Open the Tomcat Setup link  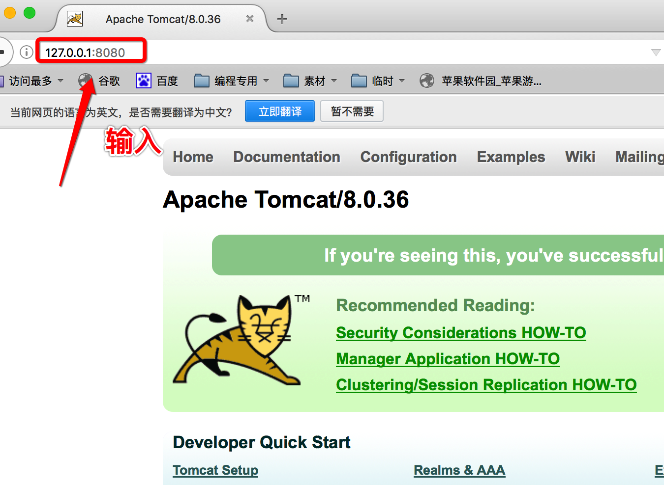point(215,470)
